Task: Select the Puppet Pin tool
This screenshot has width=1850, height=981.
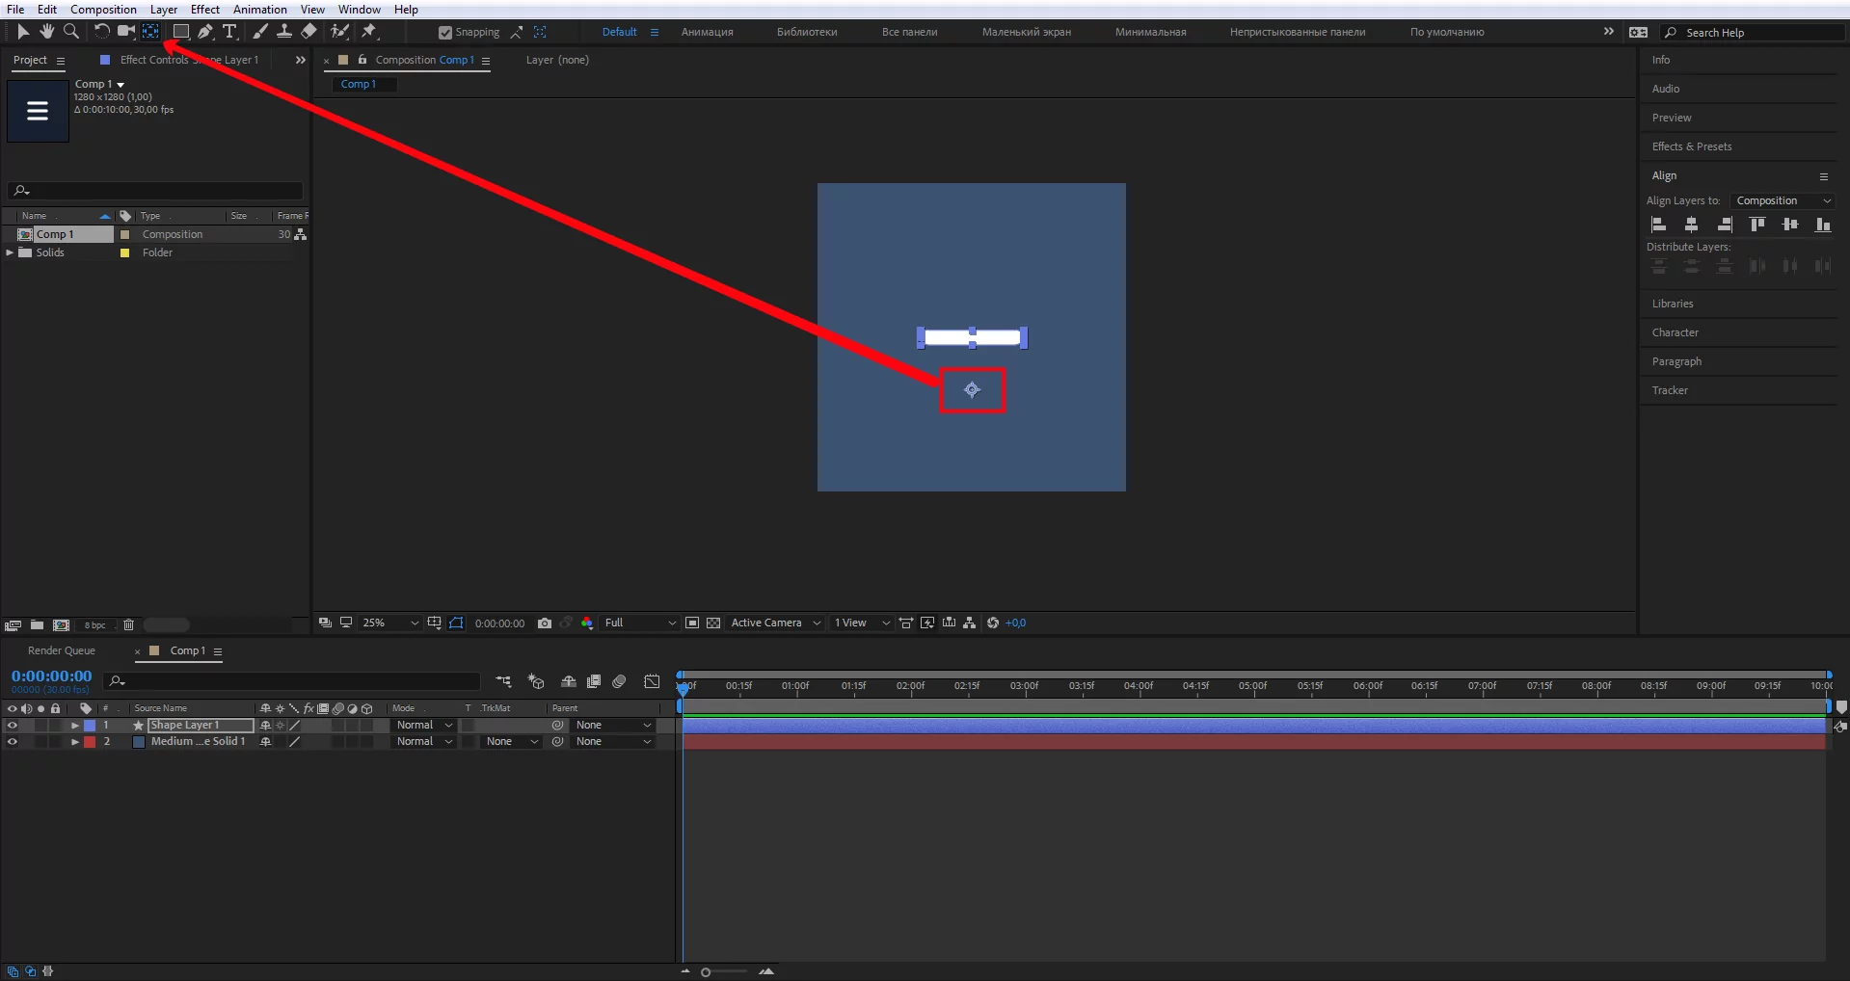Action: pyautogui.click(x=369, y=32)
